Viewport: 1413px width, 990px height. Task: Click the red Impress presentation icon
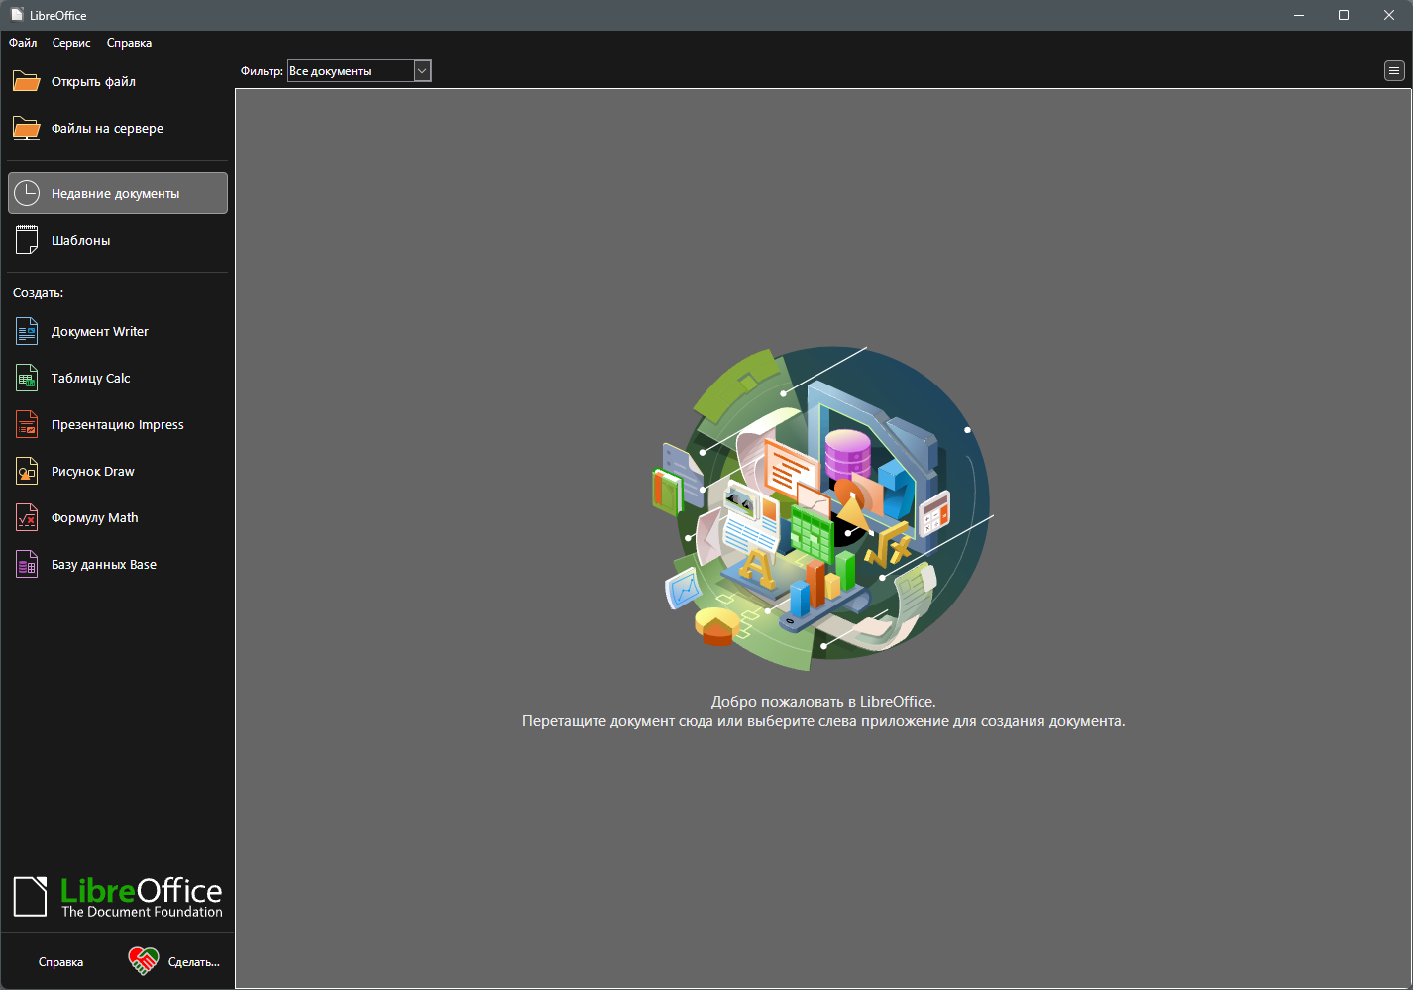(27, 424)
